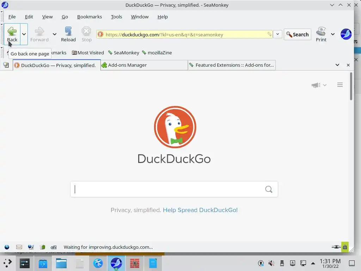361x271 pixels.
Task: Open firewall app in taskbar
Action: [x=135, y=263]
